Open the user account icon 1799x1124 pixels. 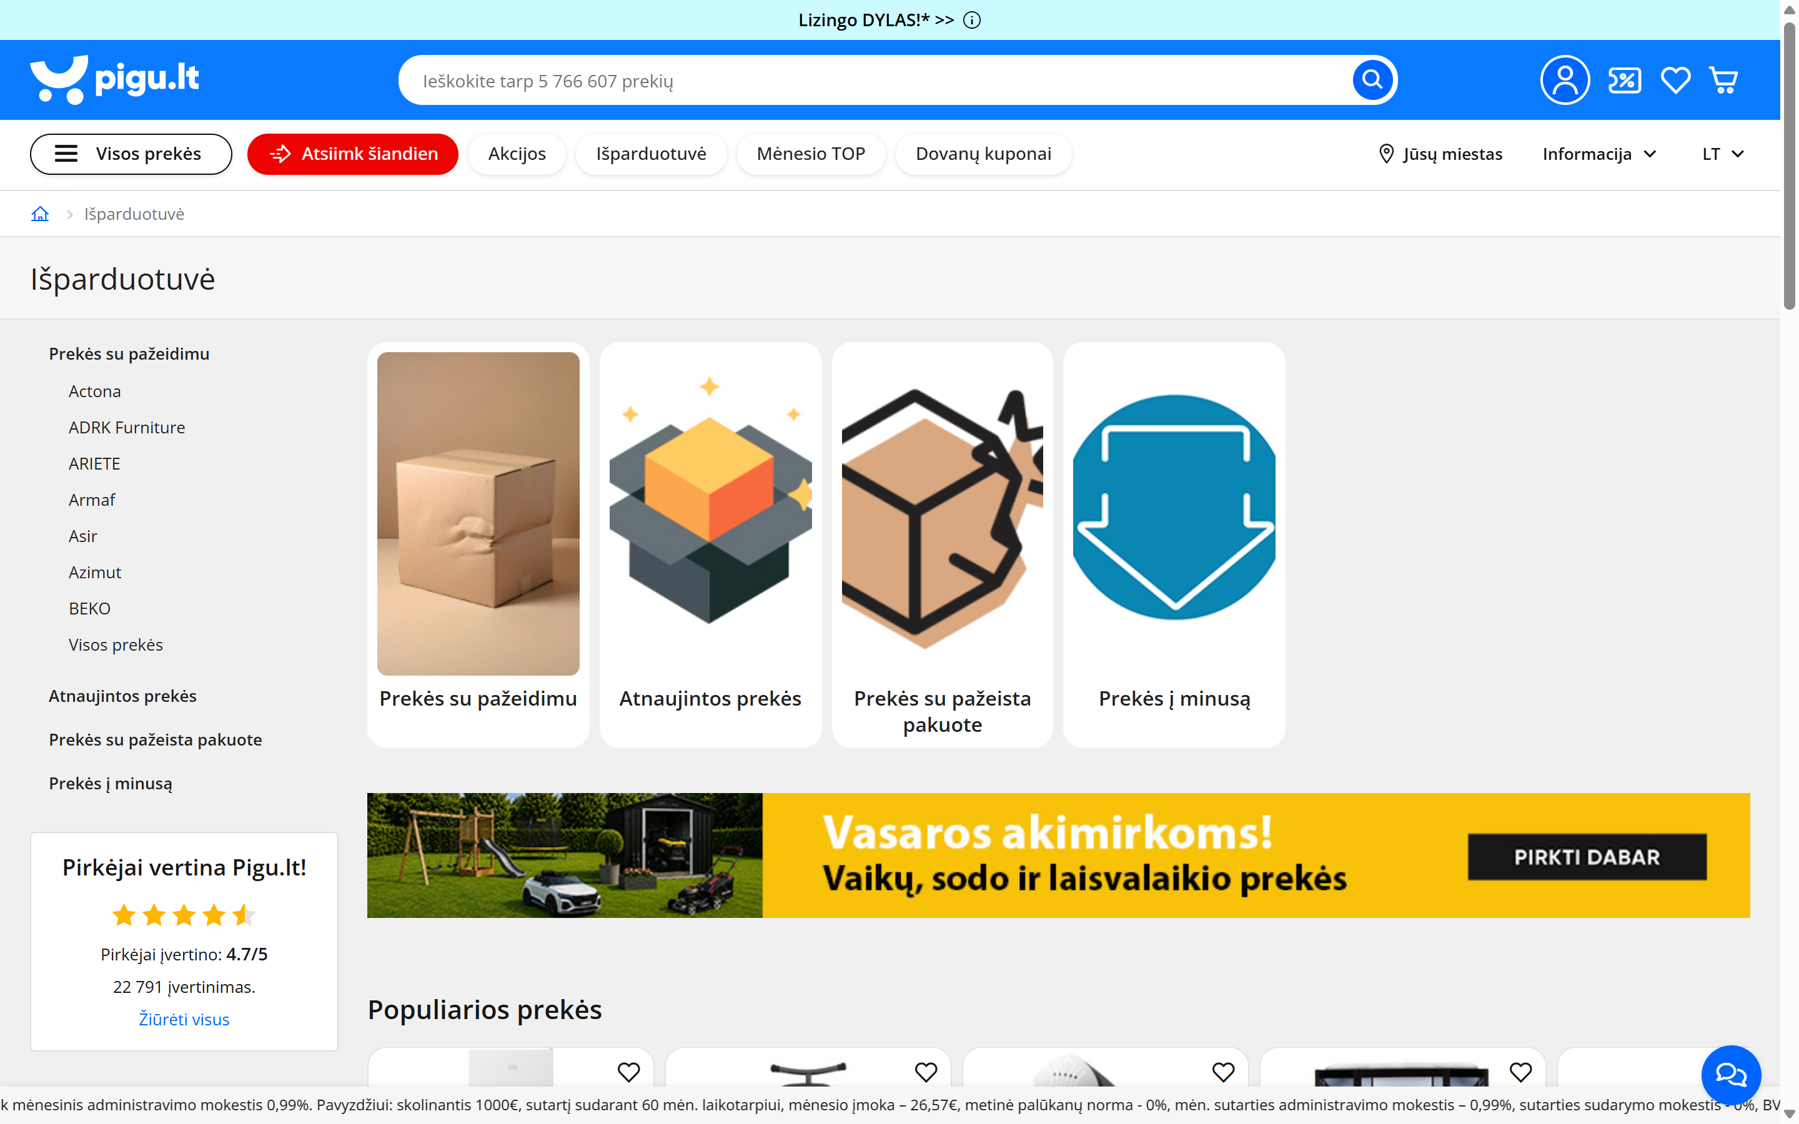(1564, 79)
